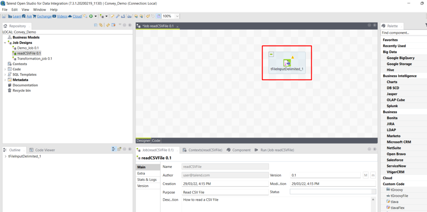
Task: Collapse the subjob with the minus button
Action: (x=271, y=55)
